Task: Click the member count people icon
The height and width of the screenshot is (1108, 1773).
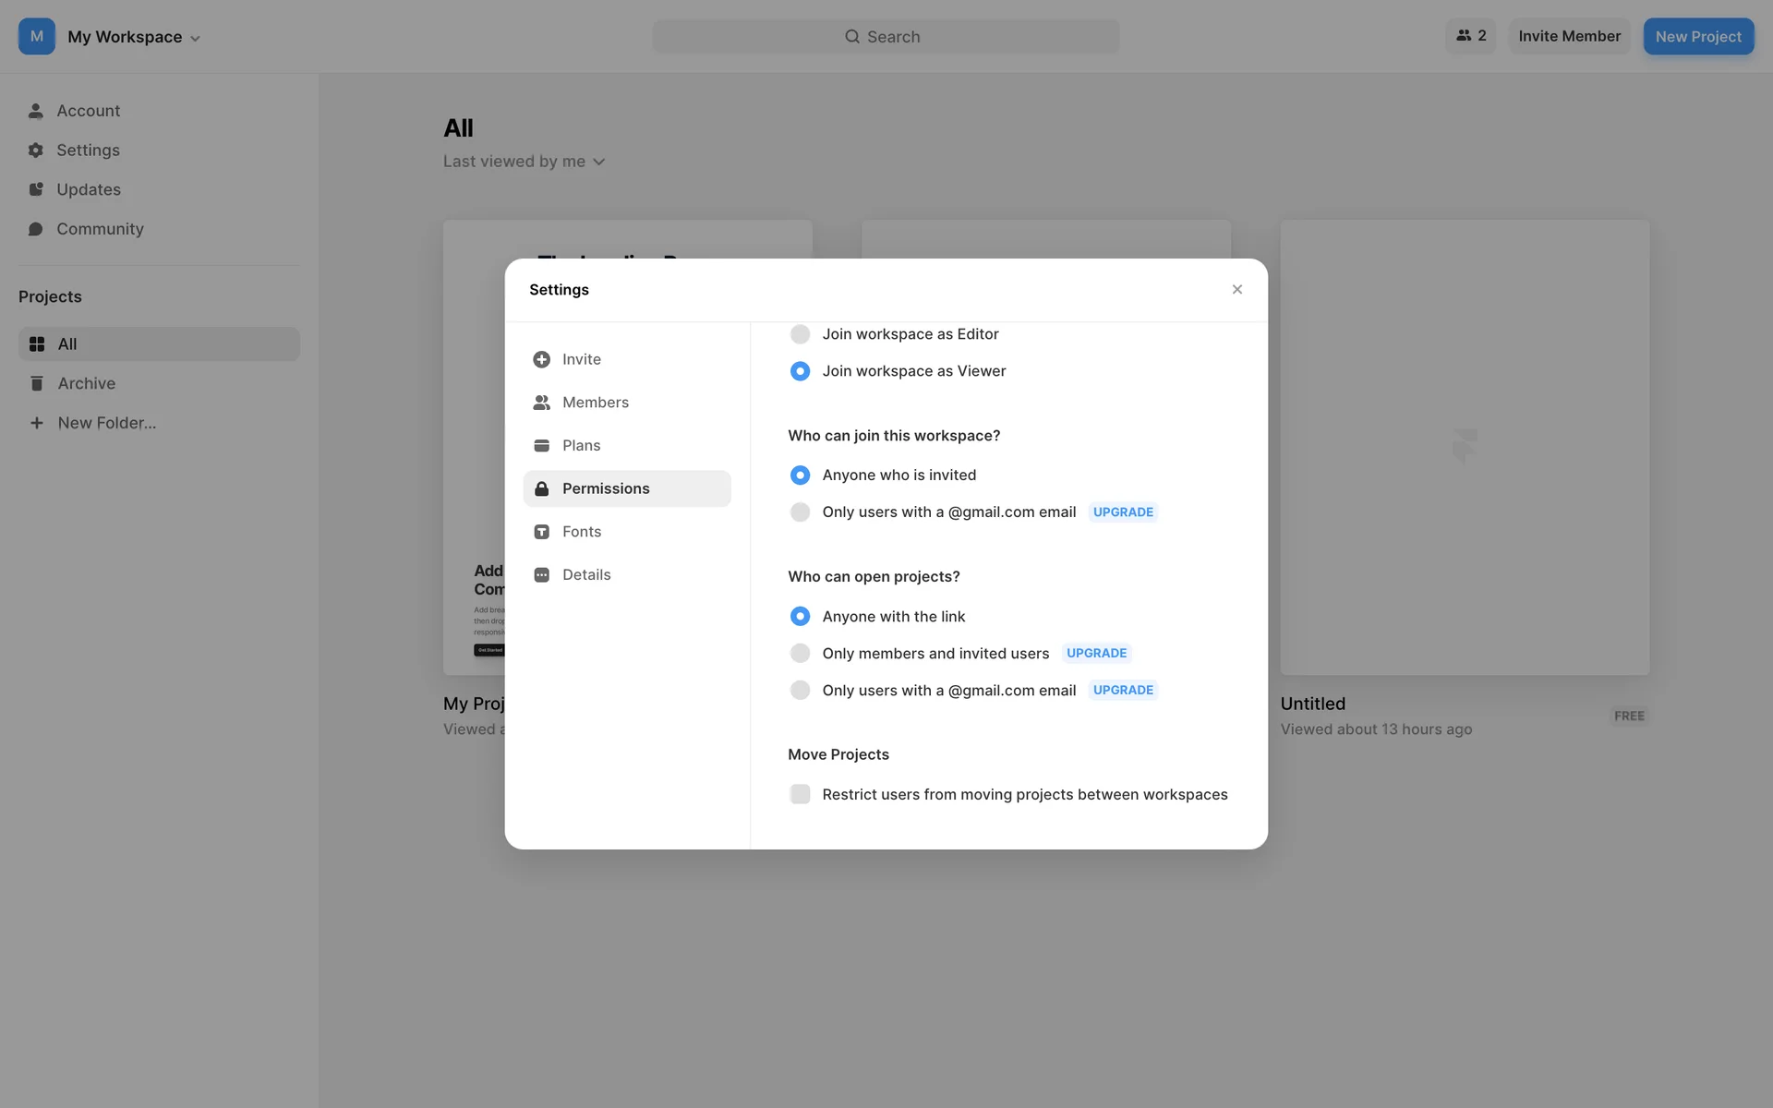Action: [x=1464, y=36]
